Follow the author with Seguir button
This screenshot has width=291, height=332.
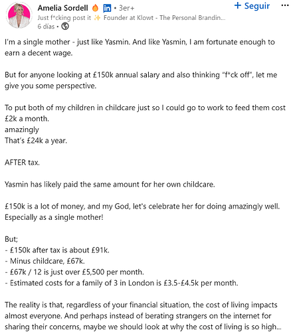(252, 6)
